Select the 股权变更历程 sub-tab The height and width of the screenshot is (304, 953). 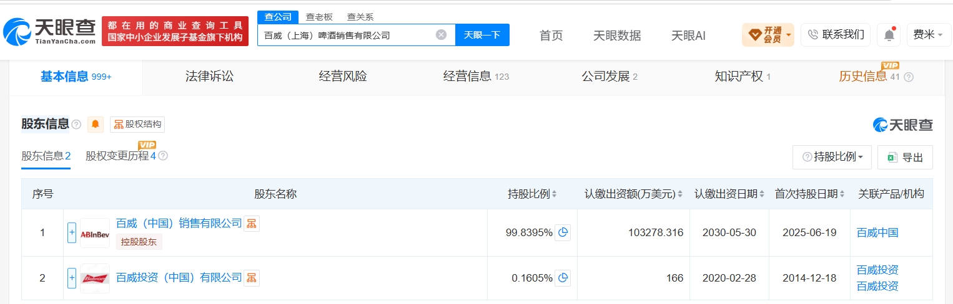[x=121, y=156]
